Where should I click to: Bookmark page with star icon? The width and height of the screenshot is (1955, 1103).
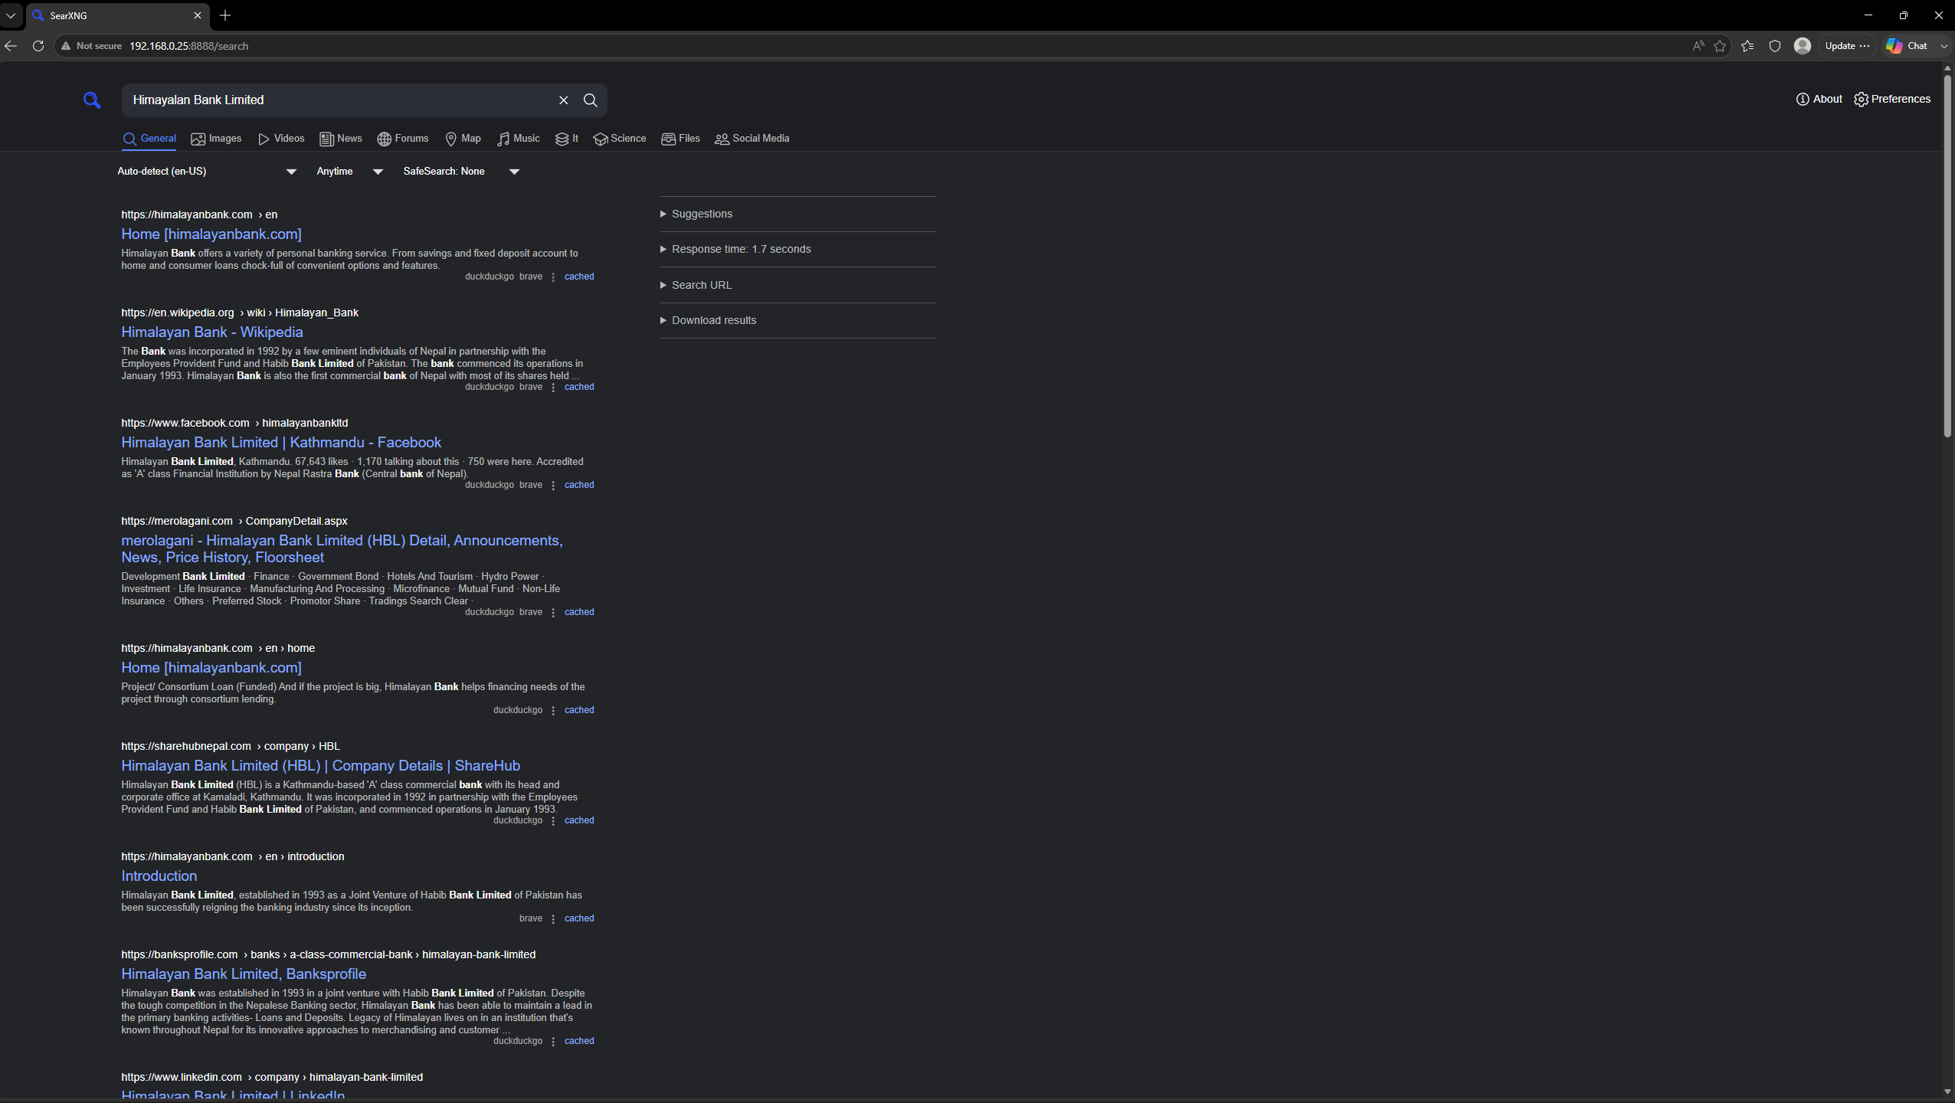click(x=1721, y=46)
